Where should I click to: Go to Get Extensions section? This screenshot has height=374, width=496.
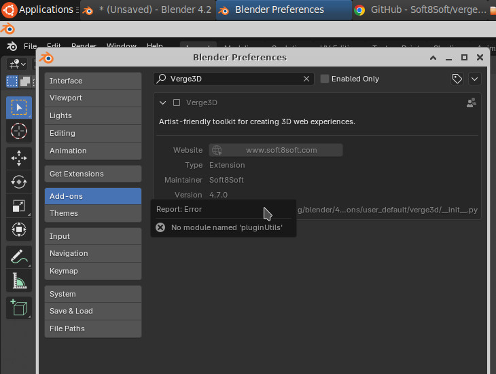(x=93, y=174)
